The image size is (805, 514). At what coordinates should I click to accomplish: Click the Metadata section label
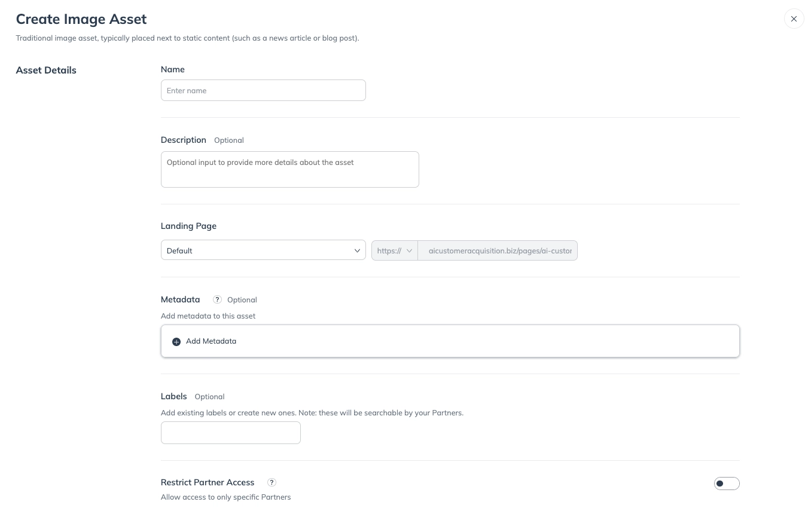(180, 299)
